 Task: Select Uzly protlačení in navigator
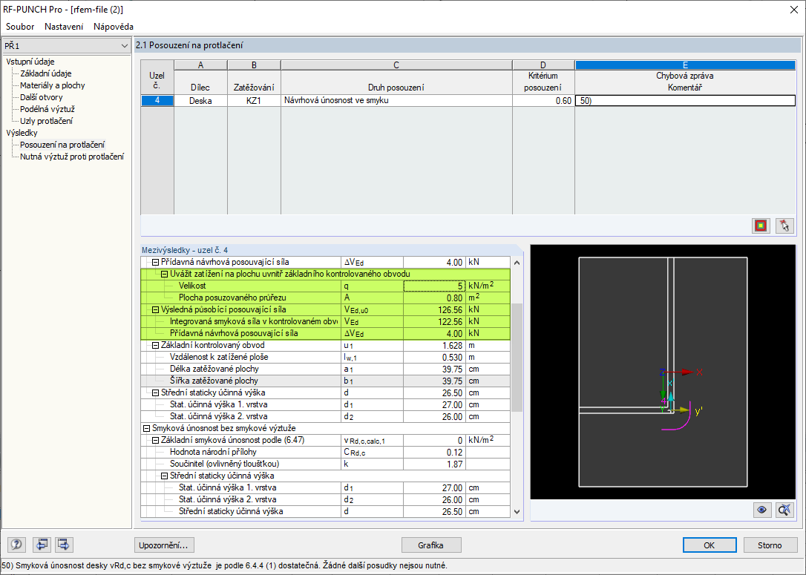(x=46, y=121)
